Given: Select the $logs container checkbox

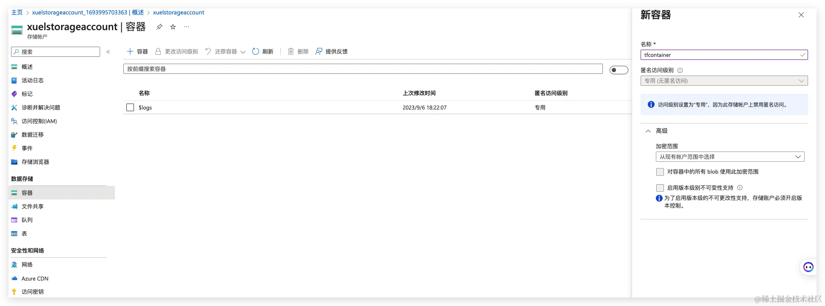Looking at the screenshot, I should [130, 107].
